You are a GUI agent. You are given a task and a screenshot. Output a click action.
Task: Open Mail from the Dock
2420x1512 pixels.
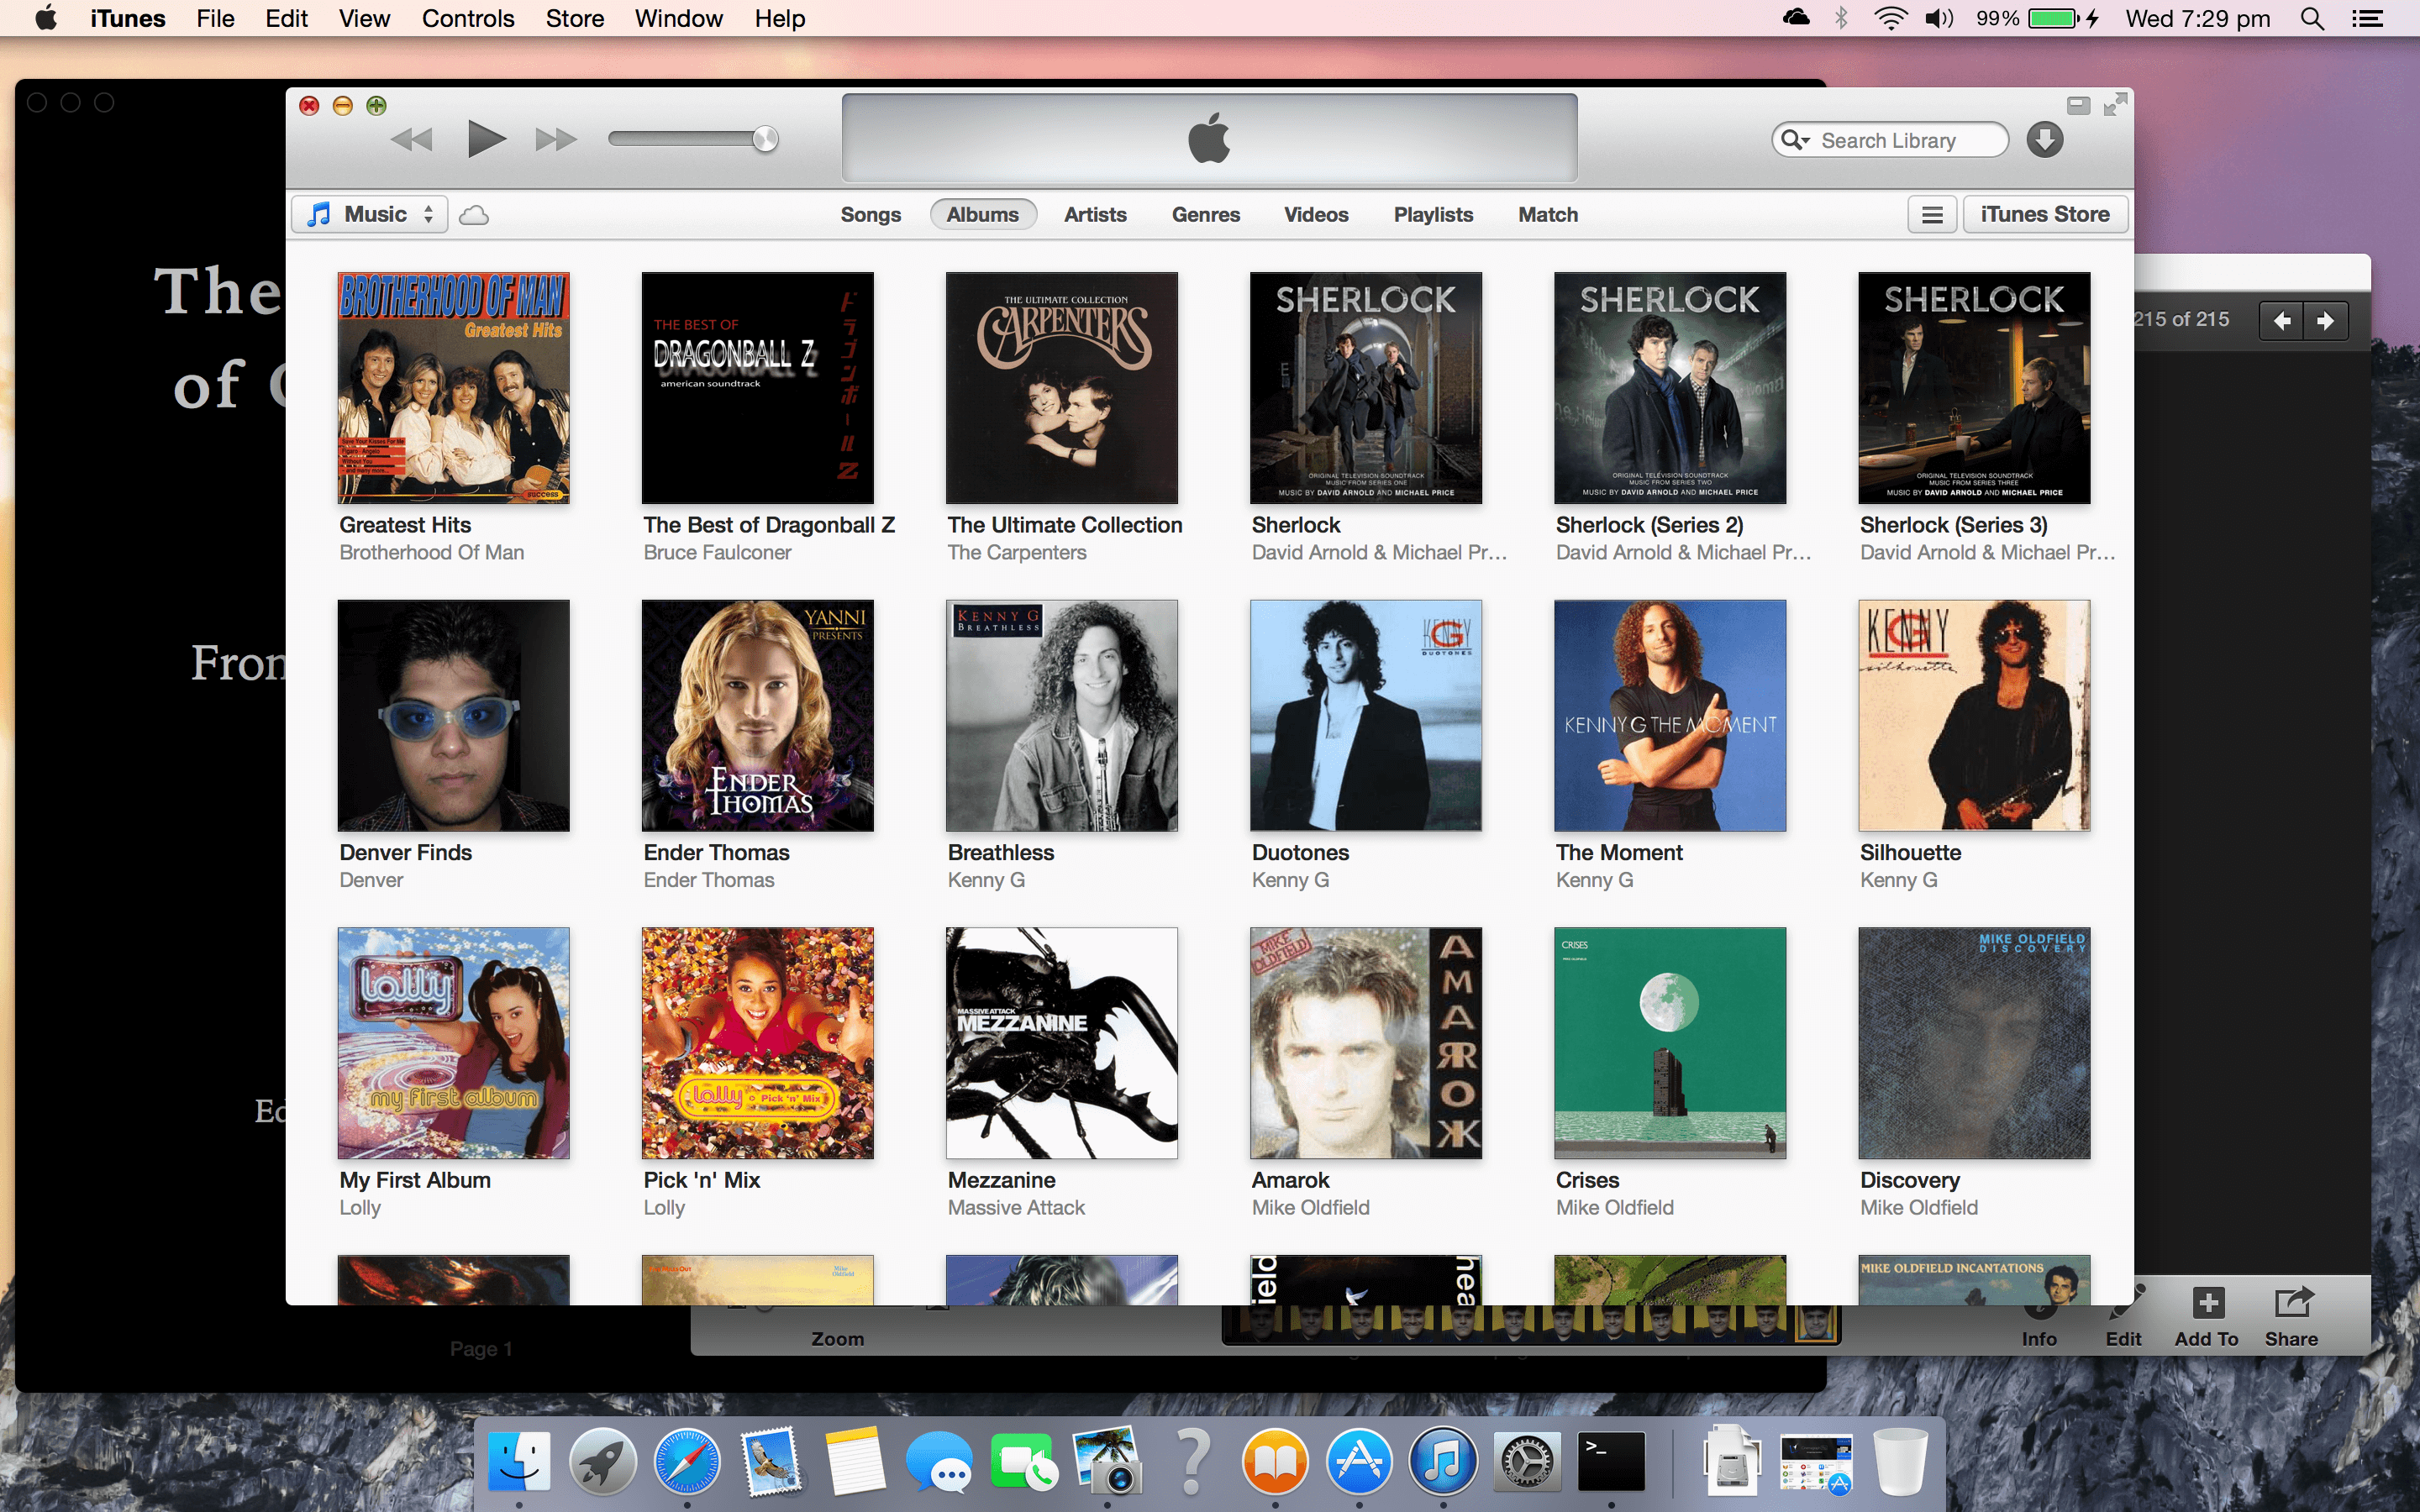[x=771, y=1461]
